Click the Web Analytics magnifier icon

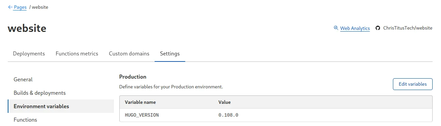336,28
